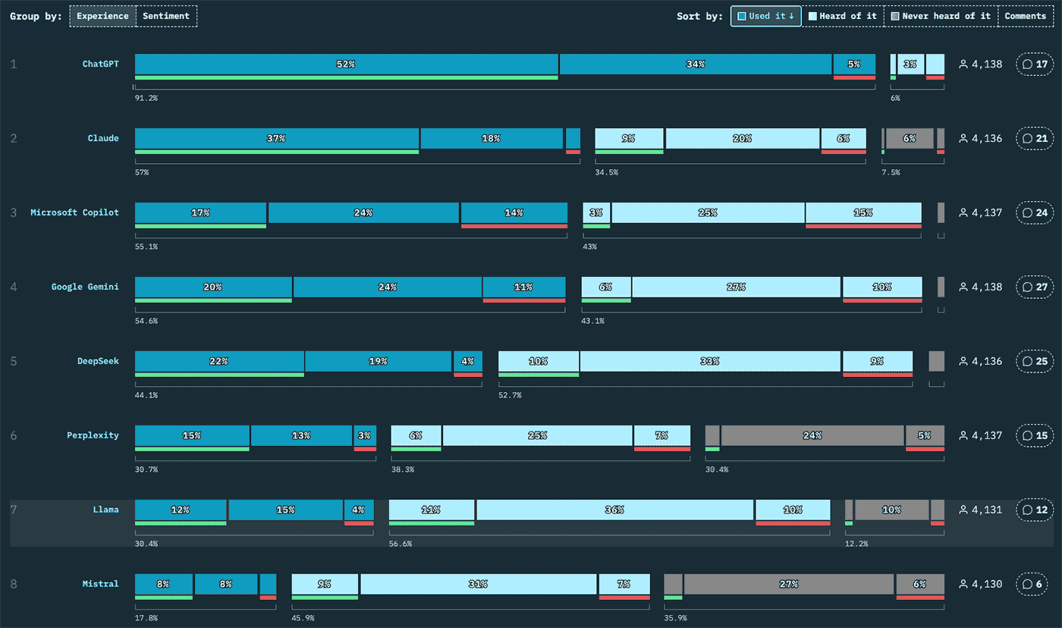The width and height of the screenshot is (1062, 628).
Task: Open ChatGPT comments bubble showing 17
Action: coord(1035,64)
